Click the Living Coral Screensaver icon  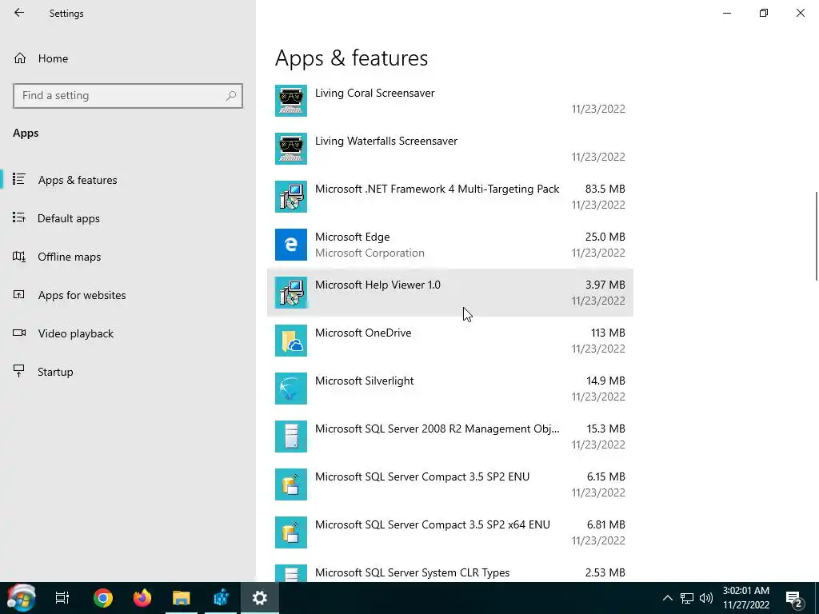pyautogui.click(x=291, y=101)
